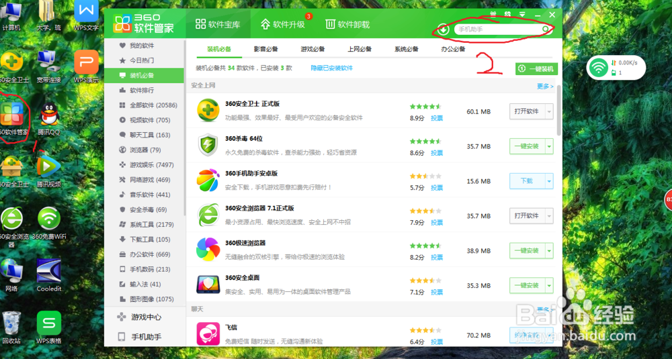Select the 系统必备 tab
Screen dimensions: 672x359
tap(406, 49)
